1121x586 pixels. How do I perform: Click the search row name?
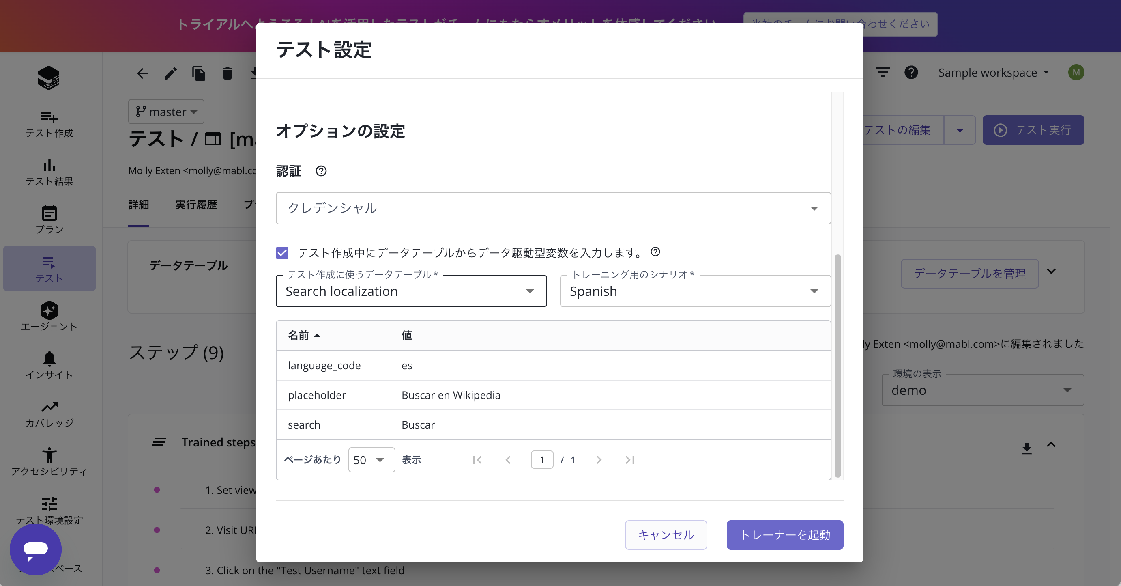pos(304,425)
